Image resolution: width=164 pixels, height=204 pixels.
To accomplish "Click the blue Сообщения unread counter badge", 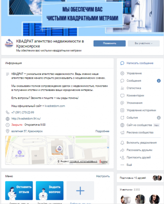I will pyautogui.click(x=158, y=81).
